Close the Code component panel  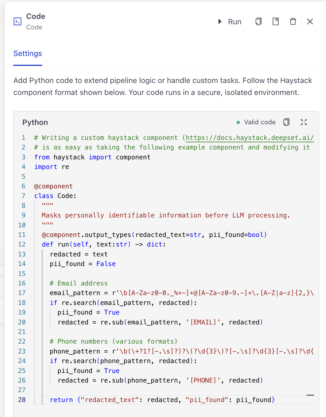click(310, 21)
